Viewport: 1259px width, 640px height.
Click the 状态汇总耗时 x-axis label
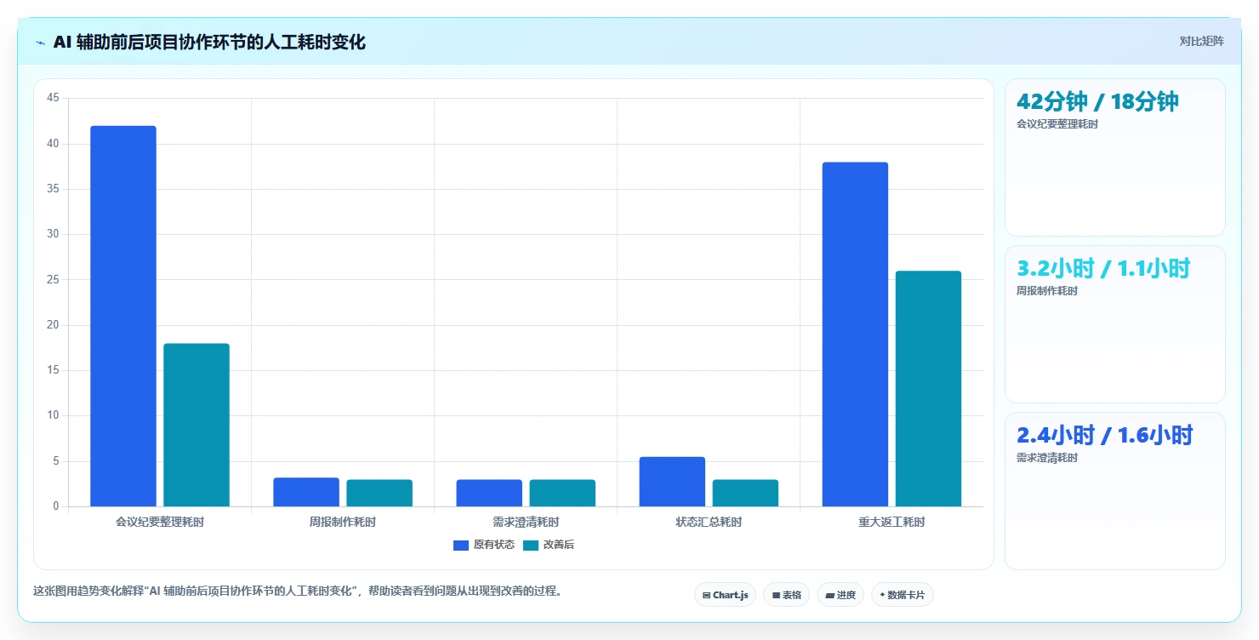click(x=709, y=522)
